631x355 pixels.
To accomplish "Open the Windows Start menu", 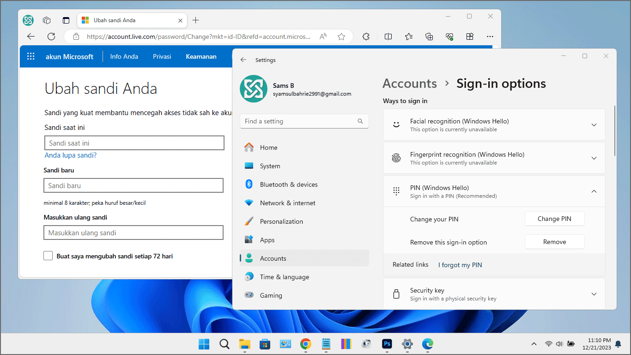I will coord(204,344).
